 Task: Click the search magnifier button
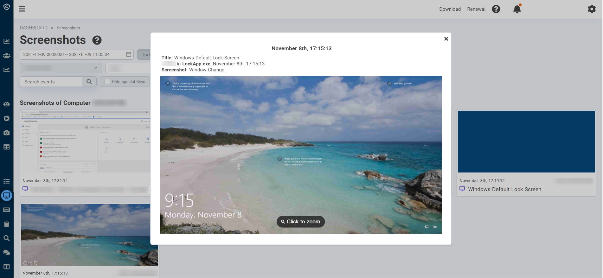point(89,82)
